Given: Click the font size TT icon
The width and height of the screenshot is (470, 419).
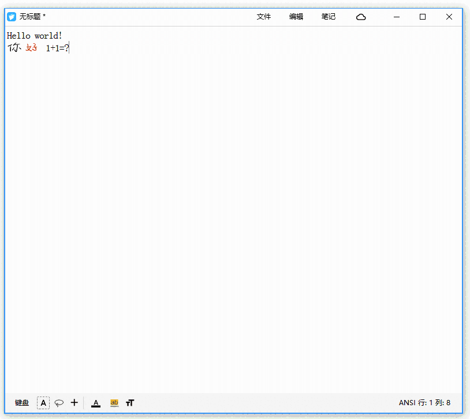Looking at the screenshot, I should pos(130,403).
